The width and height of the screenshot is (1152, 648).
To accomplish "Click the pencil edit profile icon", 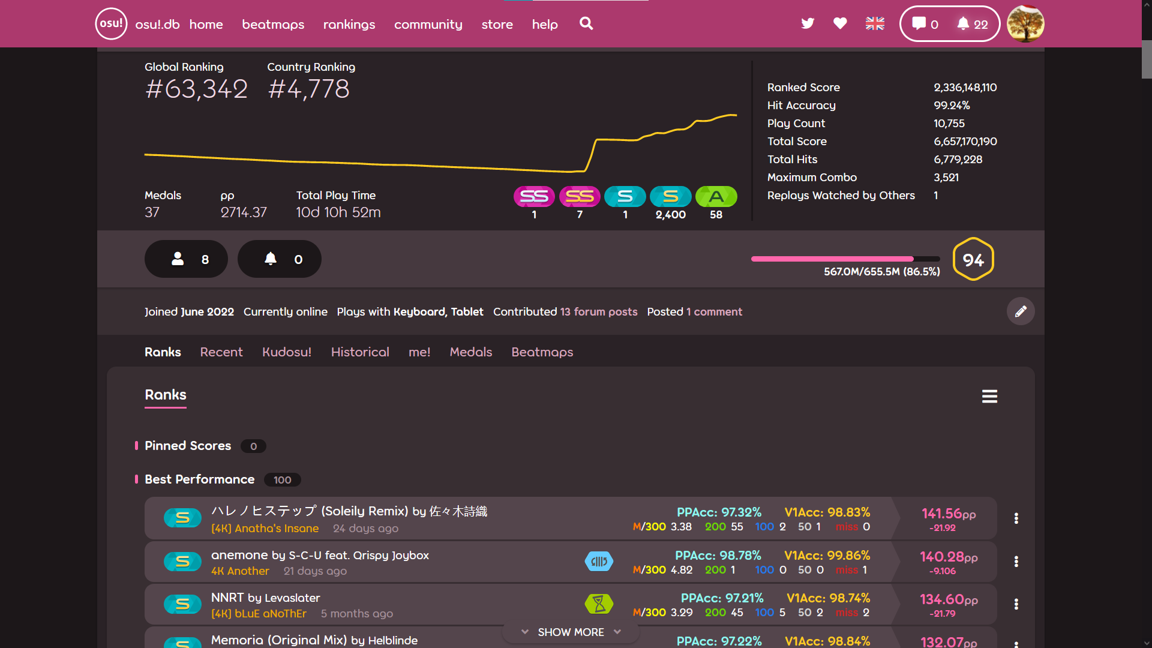I will point(1021,311).
